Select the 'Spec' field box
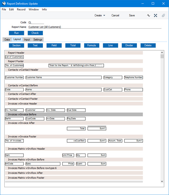 tap(43, 164)
